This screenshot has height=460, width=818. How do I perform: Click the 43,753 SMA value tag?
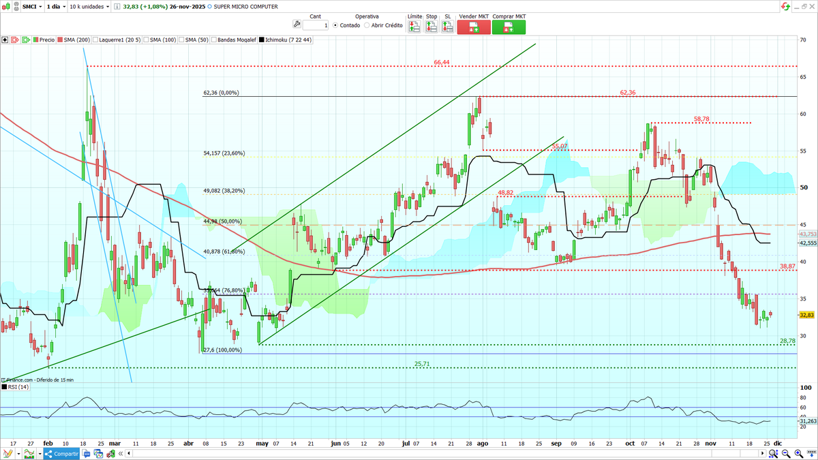[807, 234]
